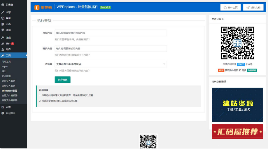This screenshot has width=268, height=149.
Task: Select 抹除个人数据 submenu entry
Action: coord(8,86)
